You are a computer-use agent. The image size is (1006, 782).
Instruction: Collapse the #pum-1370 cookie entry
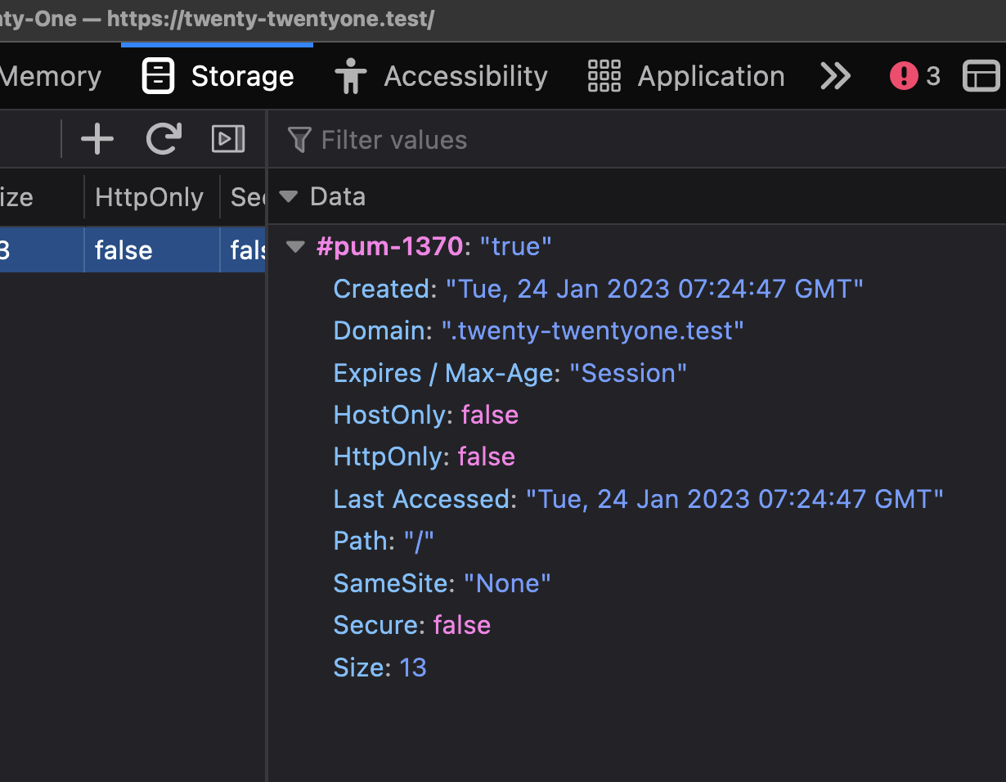(x=294, y=246)
